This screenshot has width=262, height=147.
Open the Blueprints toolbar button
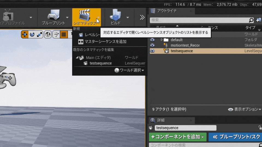click(x=53, y=17)
